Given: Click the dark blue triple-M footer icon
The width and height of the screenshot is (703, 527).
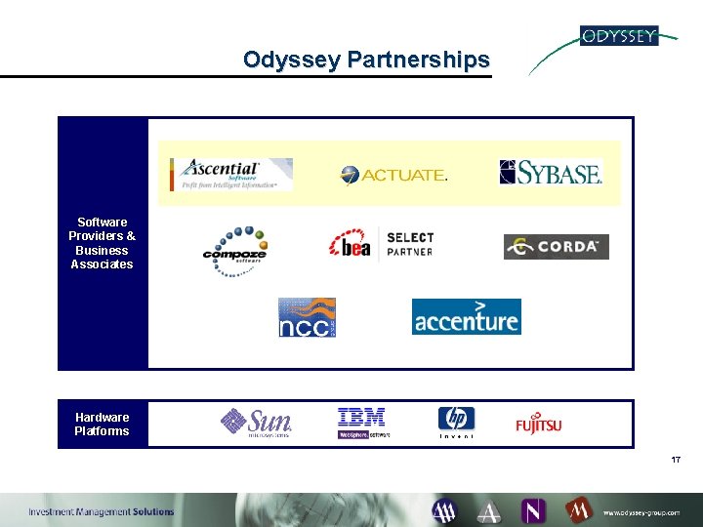Looking at the screenshot, I should pos(444,511).
